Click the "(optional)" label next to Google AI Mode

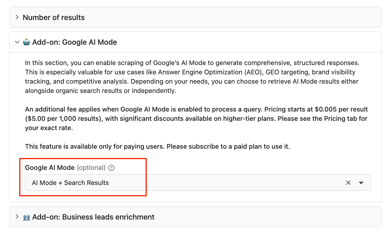tap(92, 168)
